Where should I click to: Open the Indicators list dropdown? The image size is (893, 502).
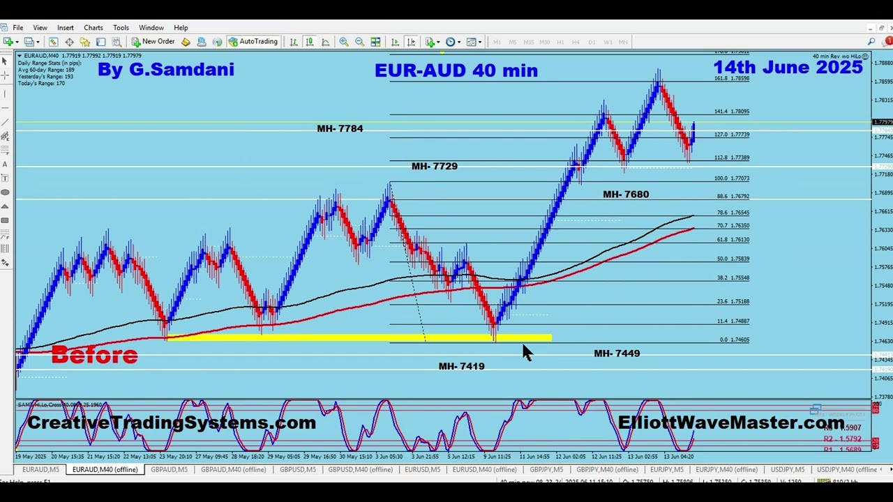433,42
